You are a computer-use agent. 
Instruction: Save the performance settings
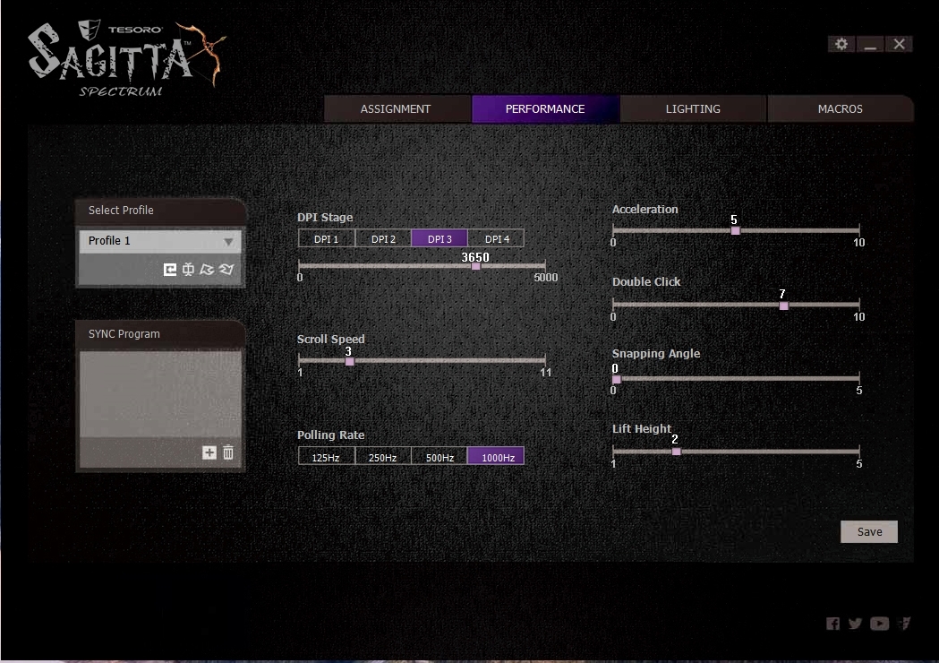pos(869,531)
